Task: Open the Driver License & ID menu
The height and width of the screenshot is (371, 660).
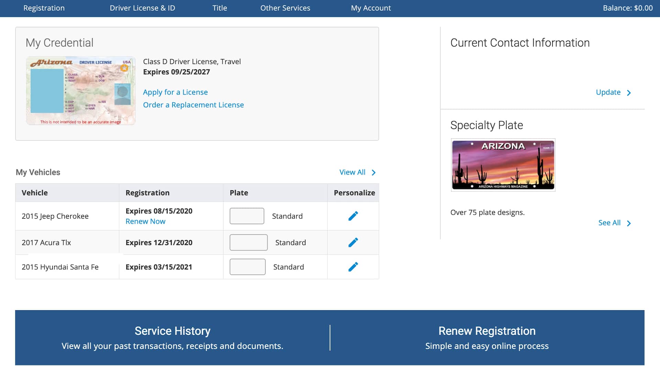Action: [142, 8]
